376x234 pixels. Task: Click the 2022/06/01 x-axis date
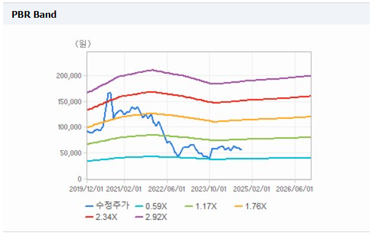tap(167, 189)
